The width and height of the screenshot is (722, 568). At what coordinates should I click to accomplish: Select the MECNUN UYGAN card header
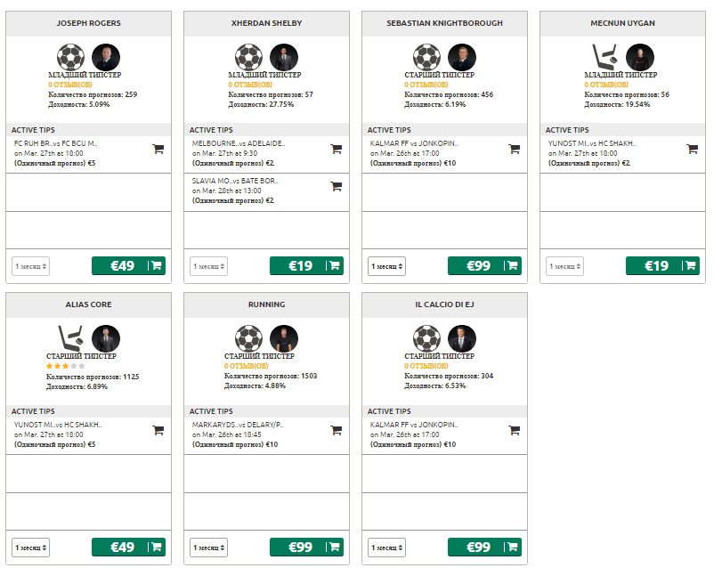click(624, 23)
